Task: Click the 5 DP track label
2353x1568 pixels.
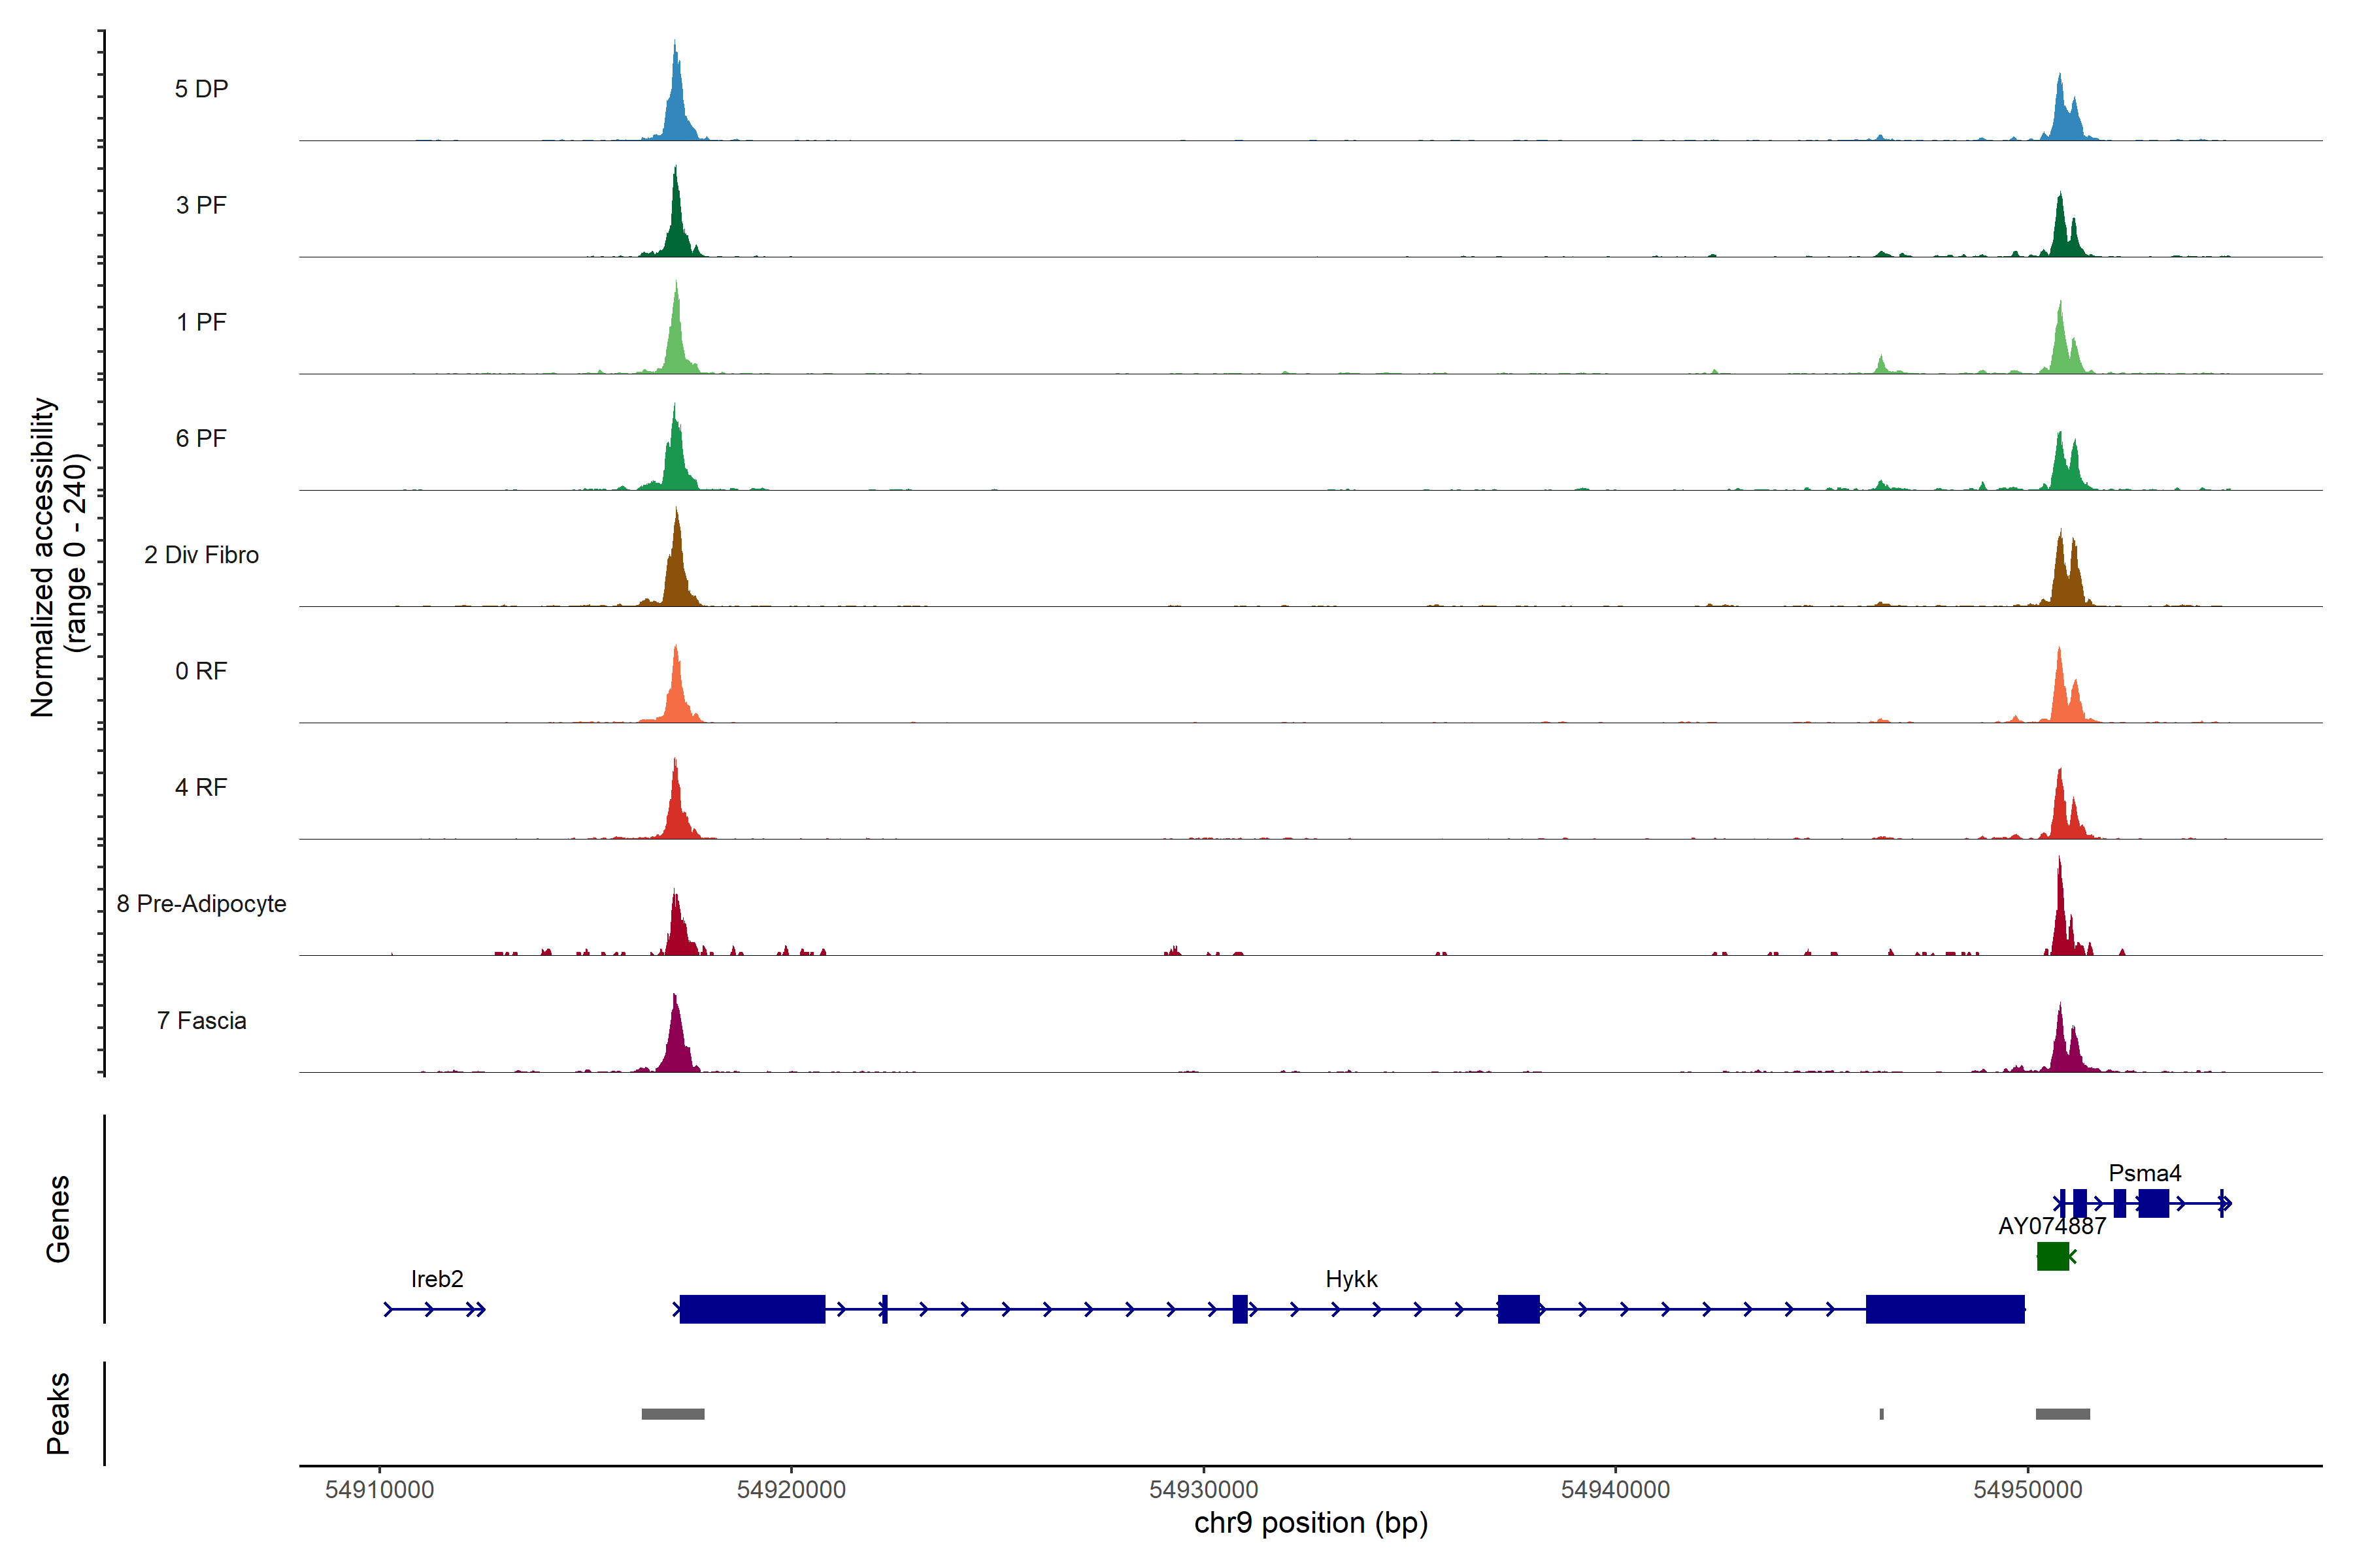Action: [x=201, y=89]
